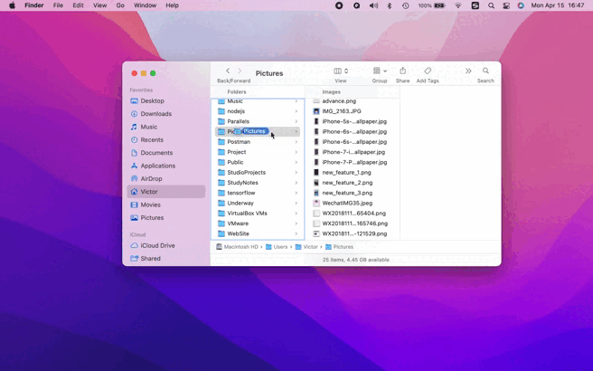
Task: Open Spotlight search in menu bar
Action: point(491,5)
